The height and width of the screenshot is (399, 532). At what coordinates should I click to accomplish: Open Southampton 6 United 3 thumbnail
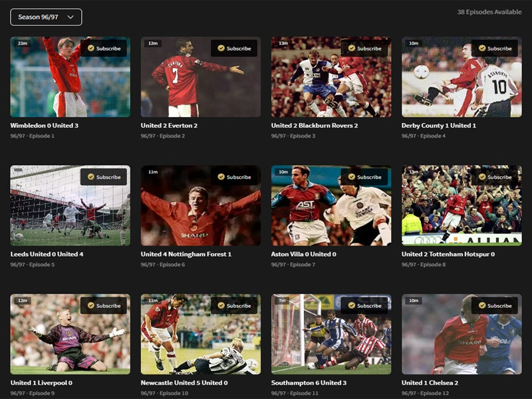click(x=331, y=334)
